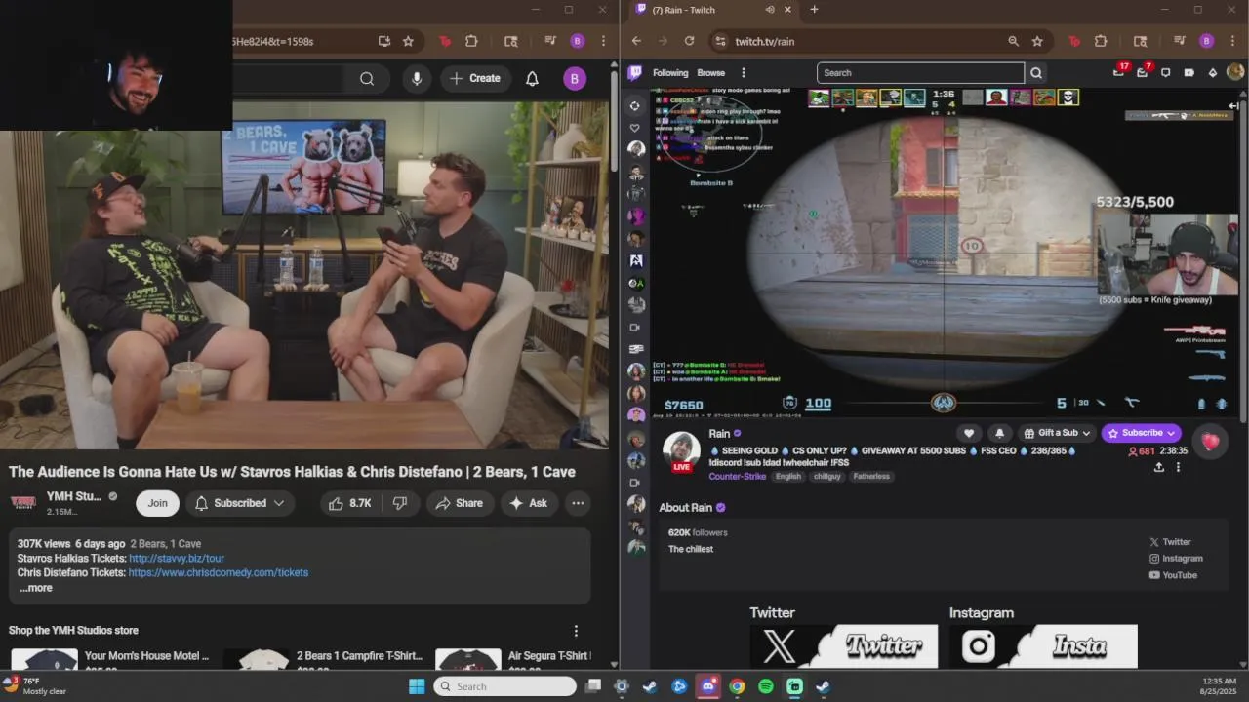Click the Windows taskbar search box
Image resolution: width=1249 pixels, height=702 pixels.
[505, 686]
